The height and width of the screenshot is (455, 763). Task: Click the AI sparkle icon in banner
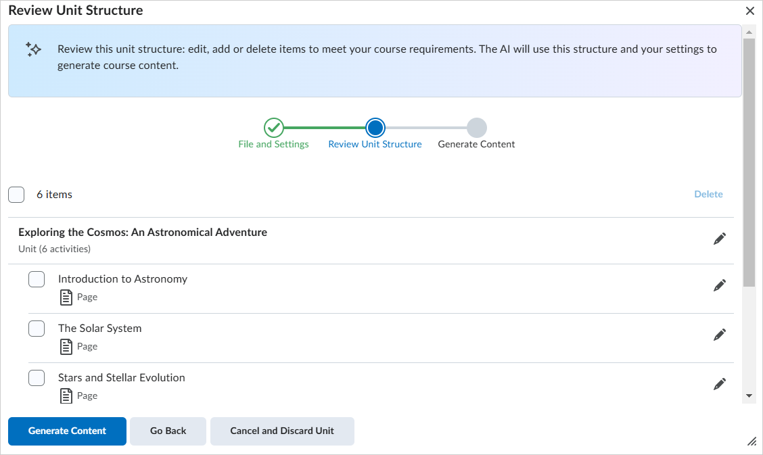click(x=33, y=49)
